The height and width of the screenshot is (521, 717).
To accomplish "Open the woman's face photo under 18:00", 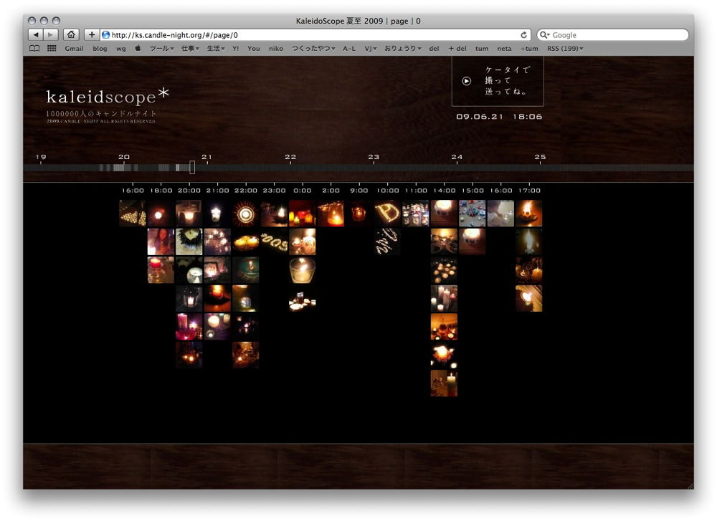I will click(161, 242).
